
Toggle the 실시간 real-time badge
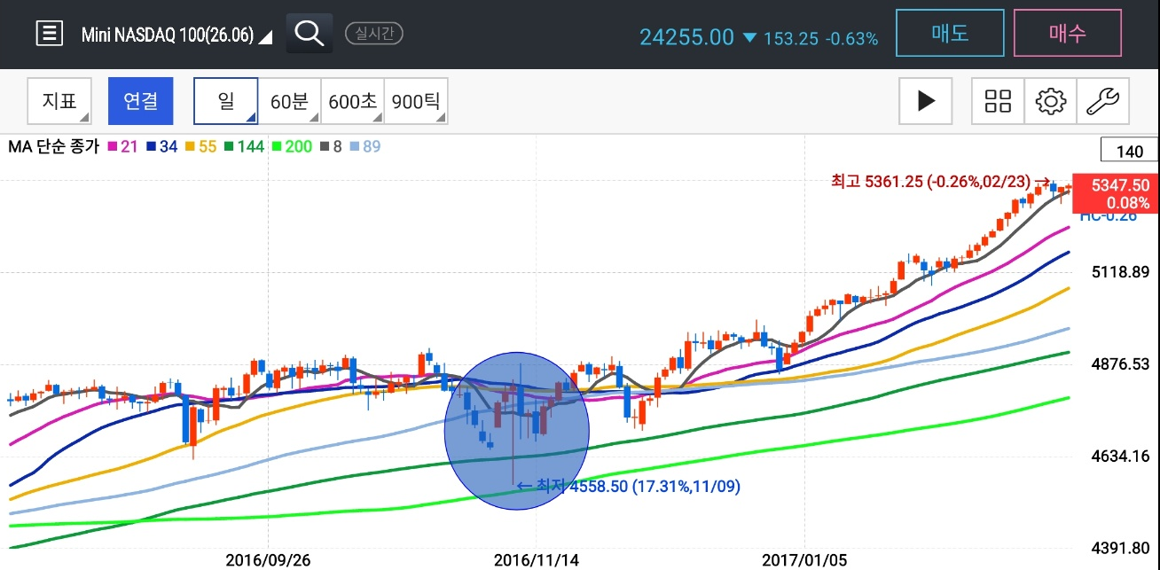click(x=374, y=34)
